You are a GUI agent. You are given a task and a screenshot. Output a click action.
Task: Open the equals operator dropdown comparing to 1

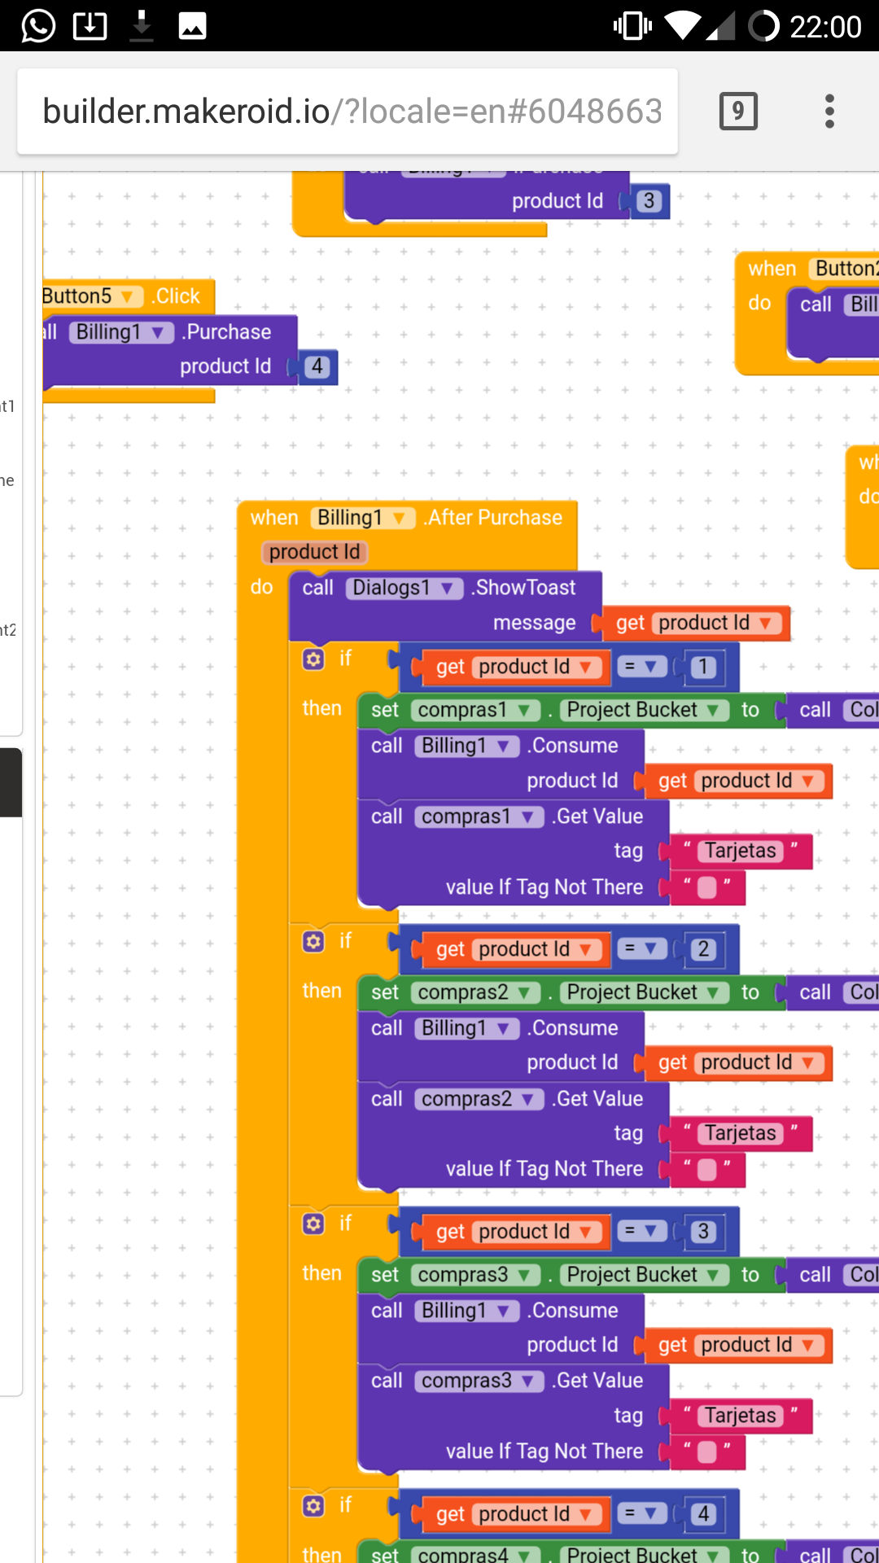642,667
